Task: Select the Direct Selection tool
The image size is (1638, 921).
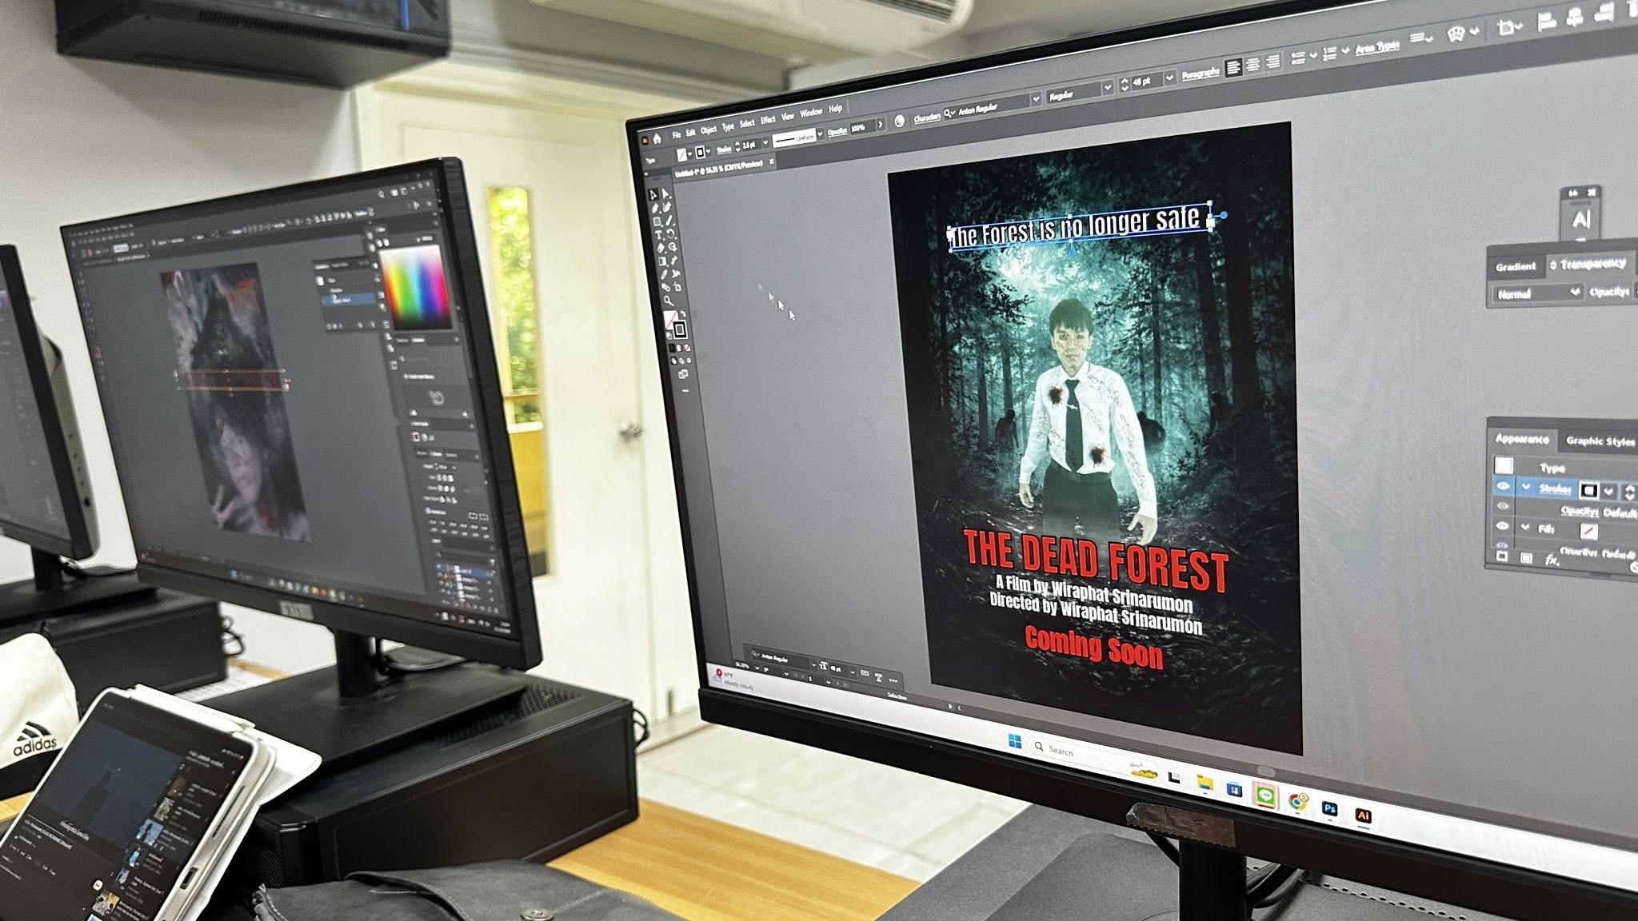Action: [x=665, y=194]
